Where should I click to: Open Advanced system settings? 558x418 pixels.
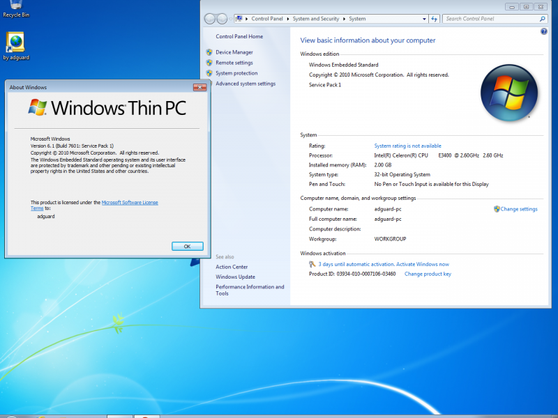(246, 84)
